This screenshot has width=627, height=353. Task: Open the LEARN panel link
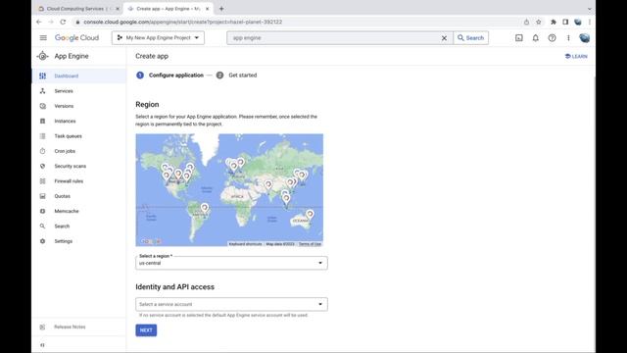(576, 57)
